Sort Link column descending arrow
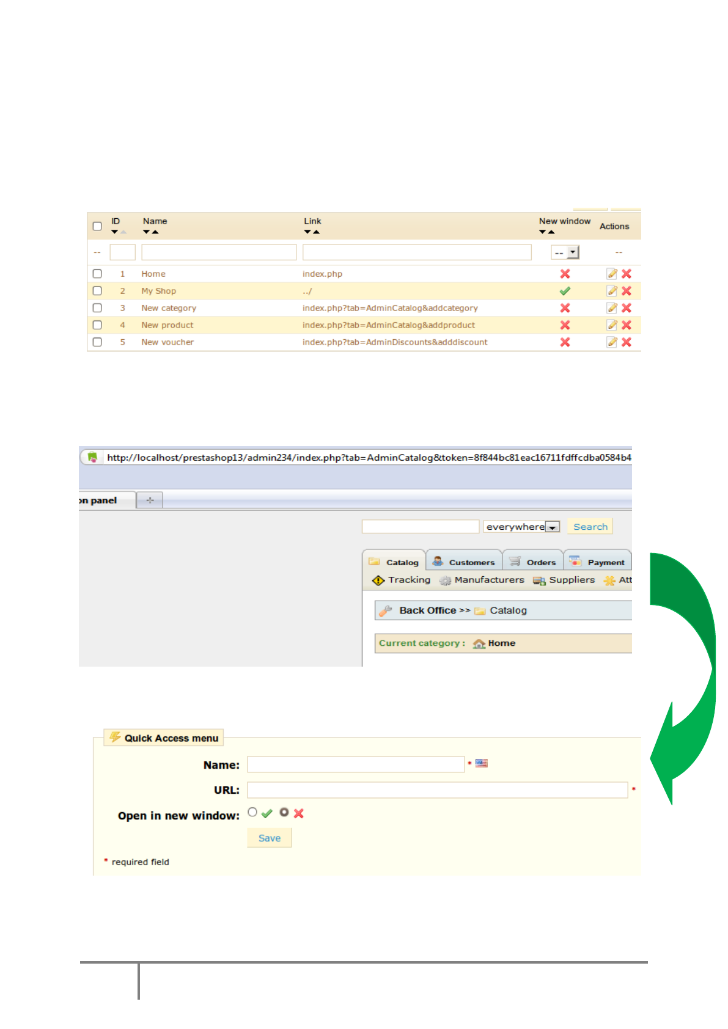The image size is (728, 1029). point(307,232)
